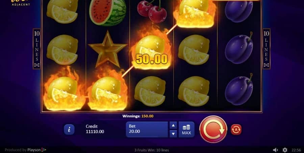Set MAX bet with coins button
This screenshot has height=153, width=304.
186,130
